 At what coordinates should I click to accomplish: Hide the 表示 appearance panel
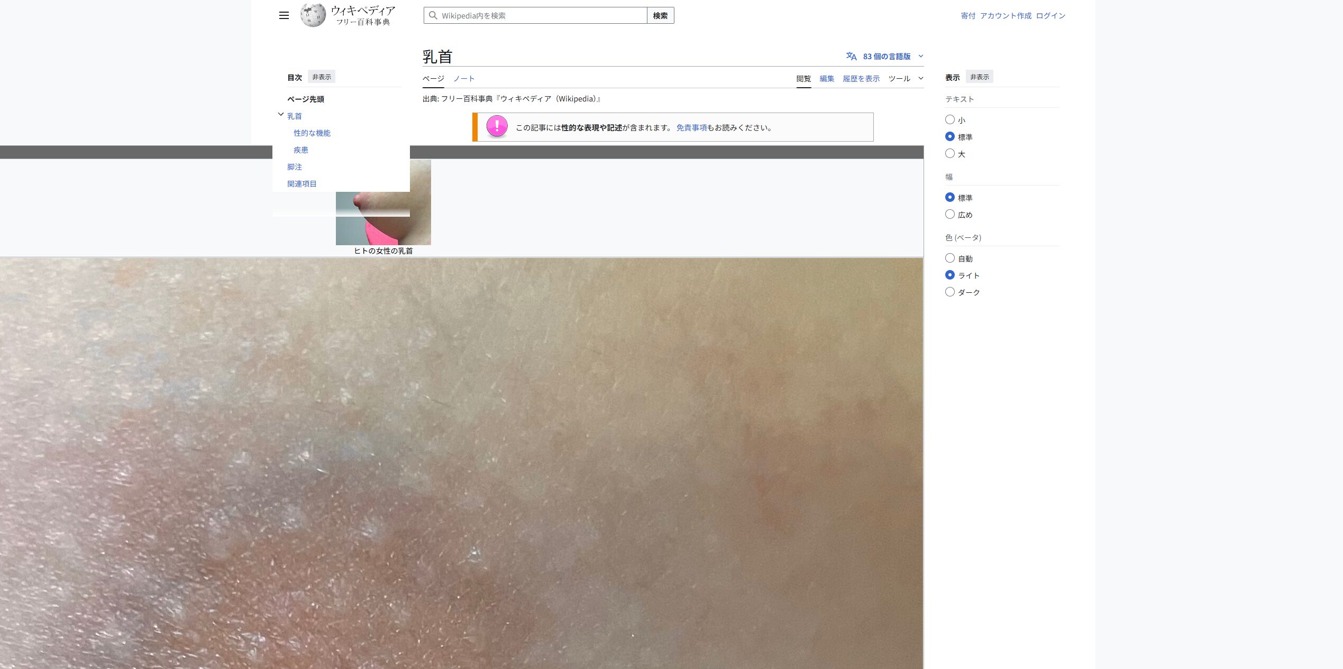pos(980,77)
